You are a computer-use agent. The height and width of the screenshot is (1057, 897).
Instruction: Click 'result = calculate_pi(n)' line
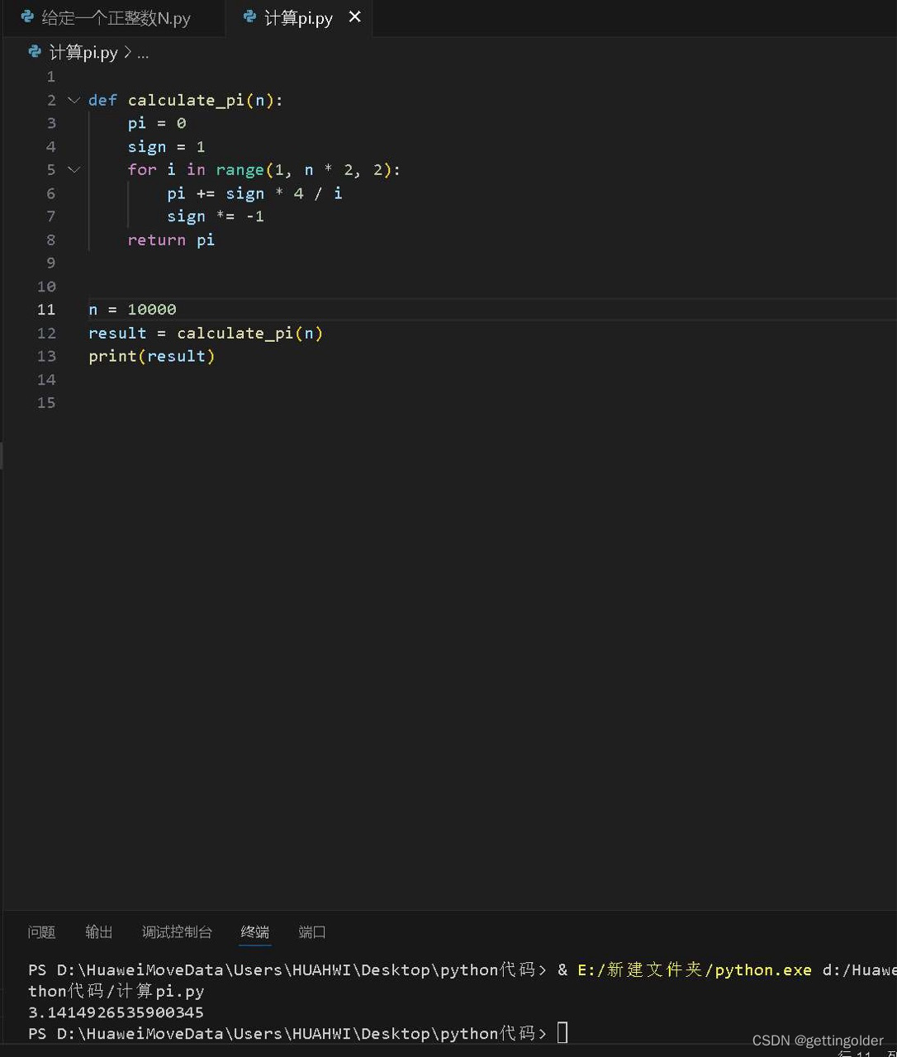click(x=206, y=333)
